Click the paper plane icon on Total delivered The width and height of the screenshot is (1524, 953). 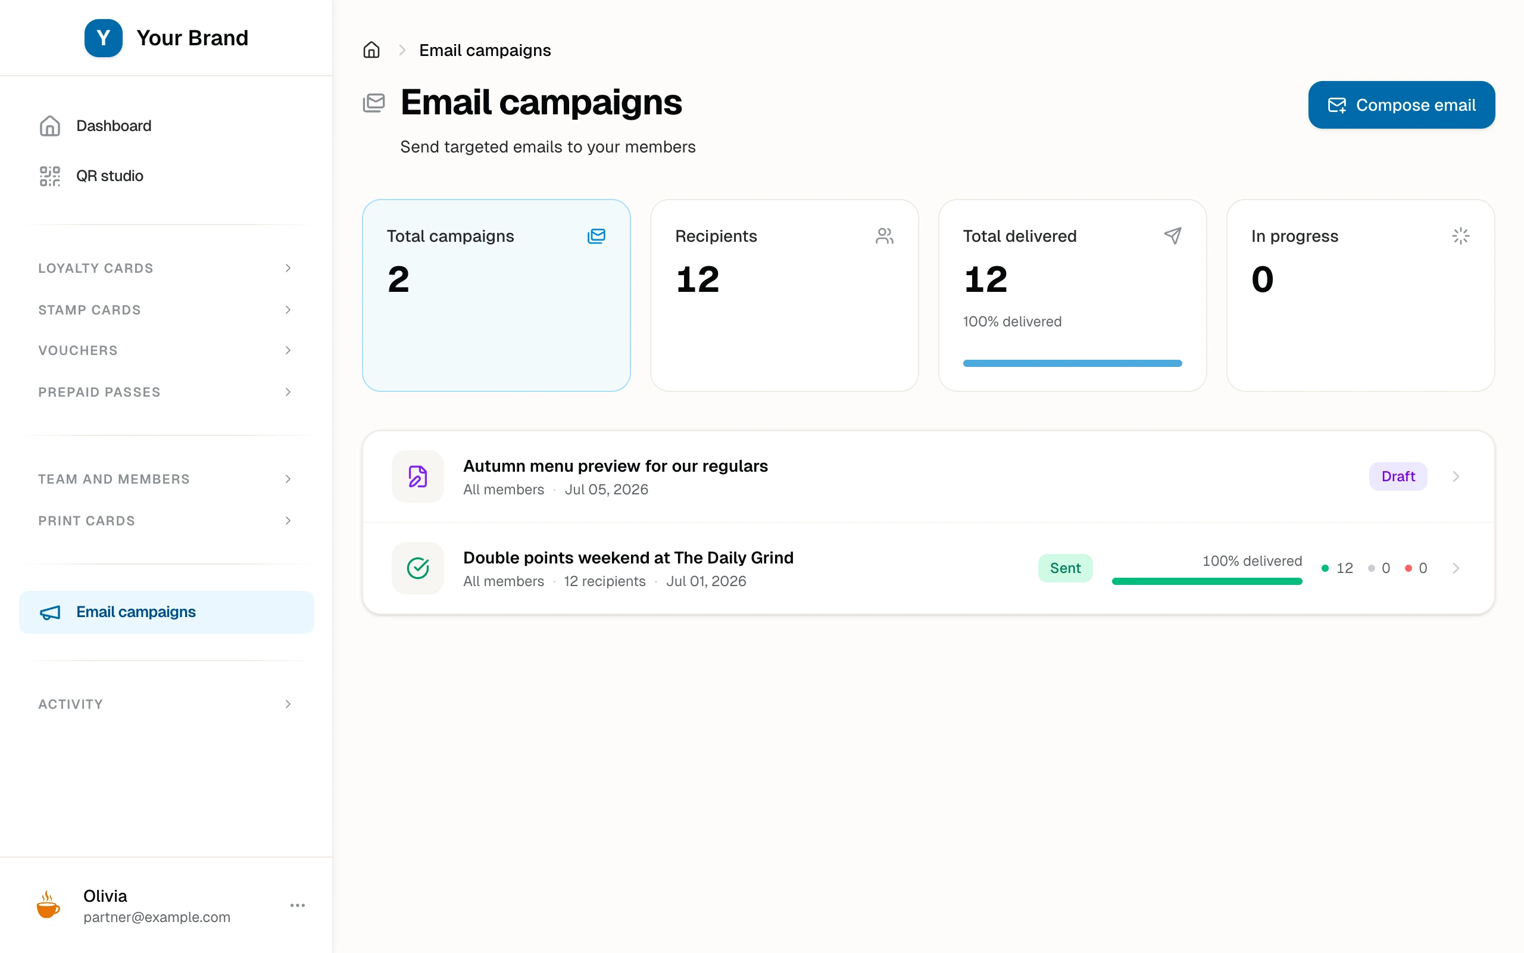(x=1173, y=236)
